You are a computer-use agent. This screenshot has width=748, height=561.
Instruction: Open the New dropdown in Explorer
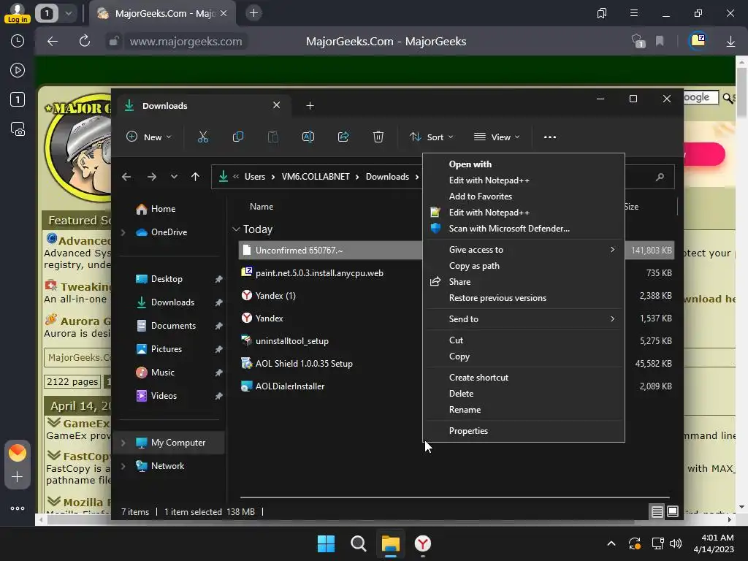(148, 137)
